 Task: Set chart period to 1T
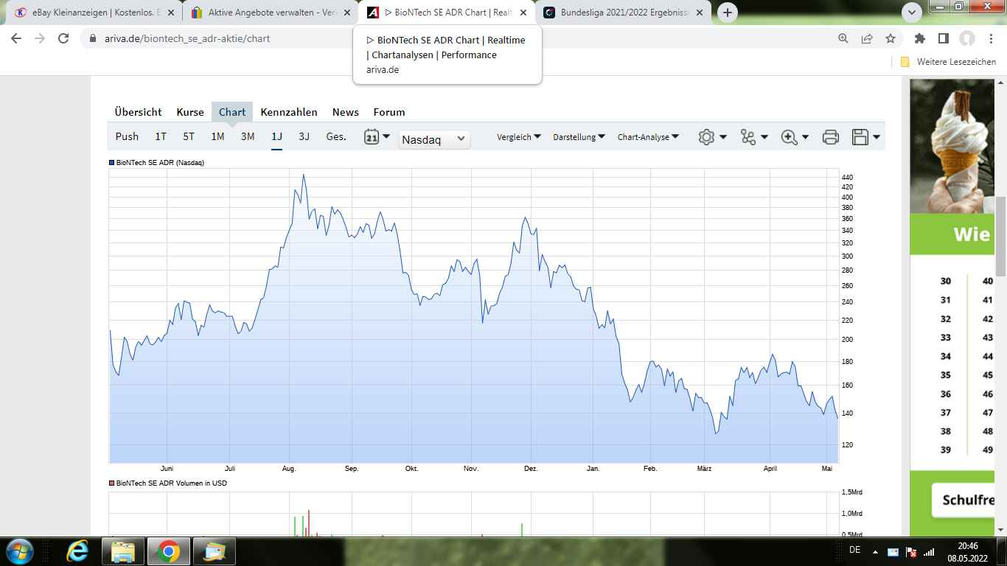point(161,136)
